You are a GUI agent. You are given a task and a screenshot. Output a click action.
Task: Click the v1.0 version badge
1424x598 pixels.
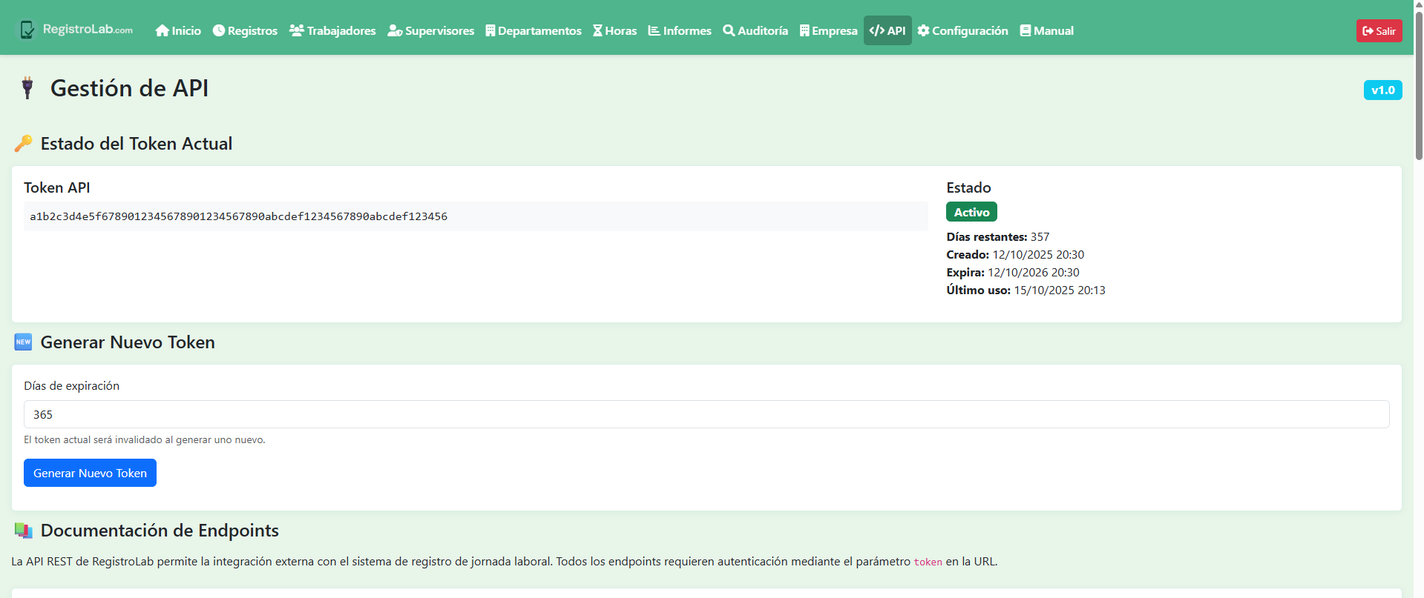(1382, 90)
